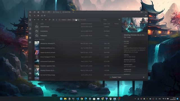Click Users in the address path
The image size is (180, 101).
[64, 20]
